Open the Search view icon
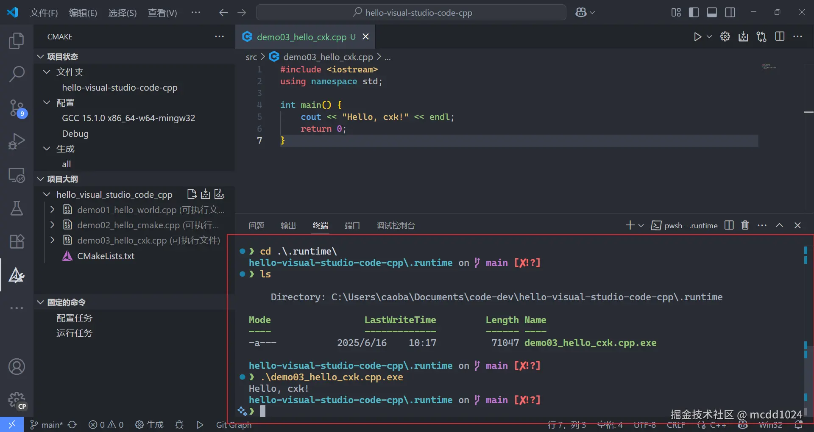 [17, 74]
